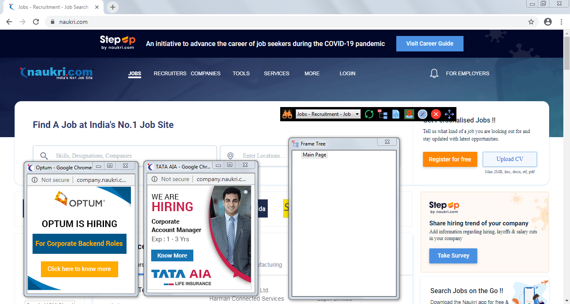Screen dimensions: 570x304
Task: Open the TOOLS menu
Action: click(x=241, y=73)
